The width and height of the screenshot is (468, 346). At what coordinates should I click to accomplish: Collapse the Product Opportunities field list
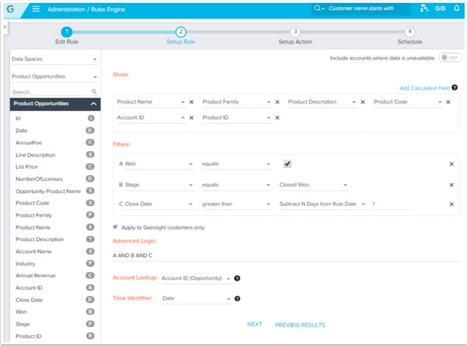(94, 104)
